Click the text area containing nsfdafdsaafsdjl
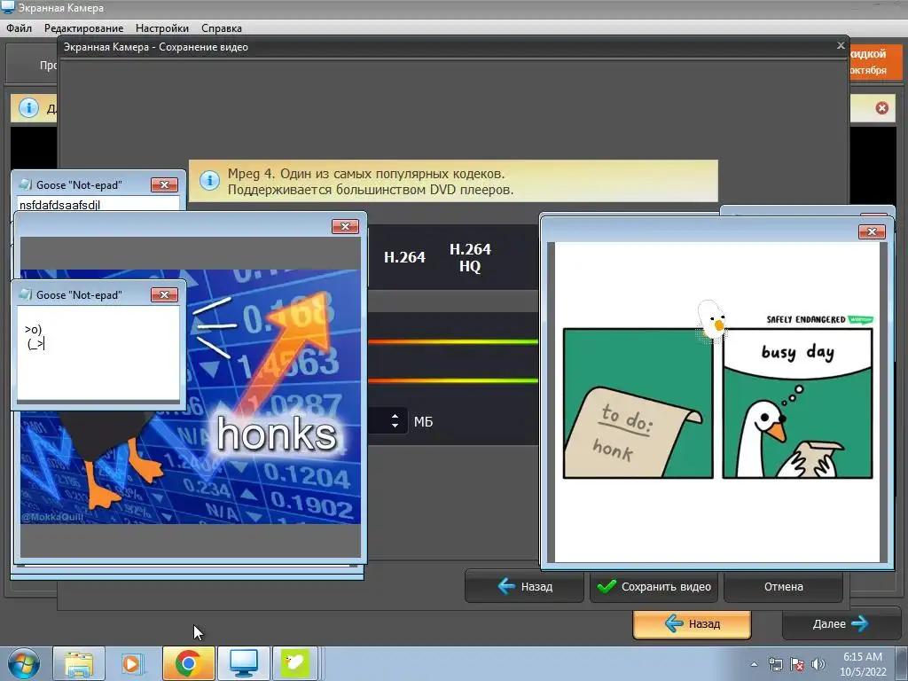Image resolution: width=908 pixels, height=681 pixels. coord(98,204)
